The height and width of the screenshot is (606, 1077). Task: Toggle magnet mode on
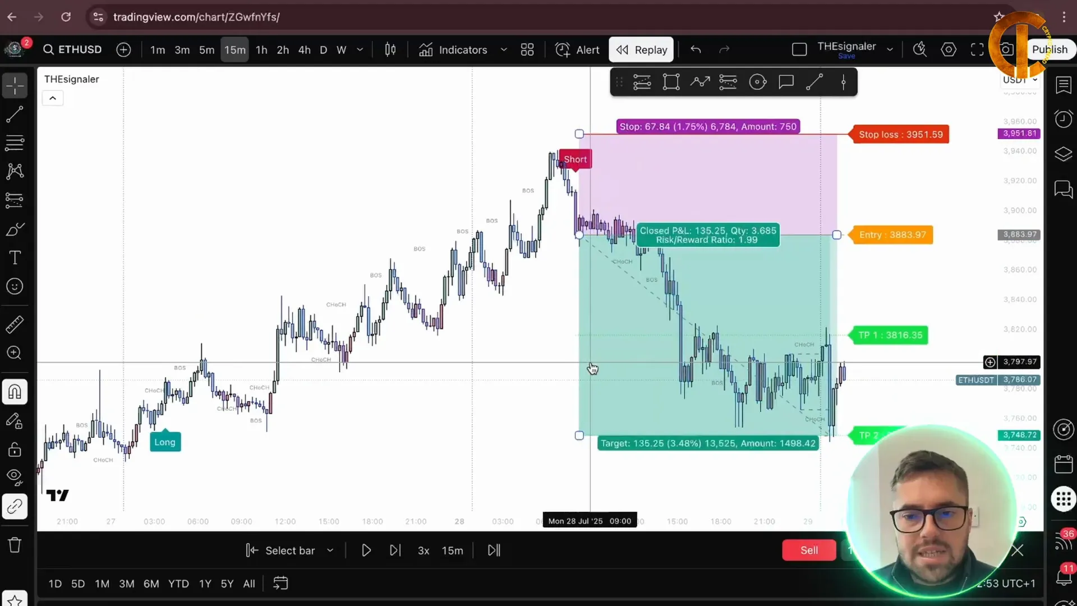(15, 392)
